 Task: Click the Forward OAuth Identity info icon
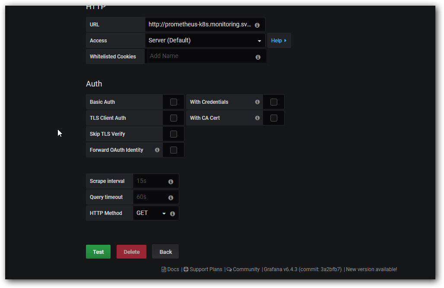[x=157, y=150]
